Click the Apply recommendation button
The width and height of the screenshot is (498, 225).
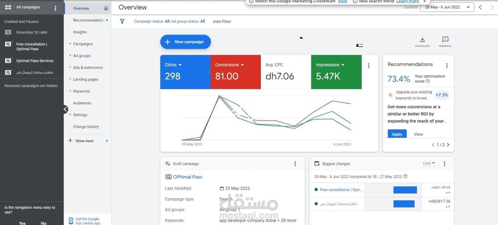point(397,134)
